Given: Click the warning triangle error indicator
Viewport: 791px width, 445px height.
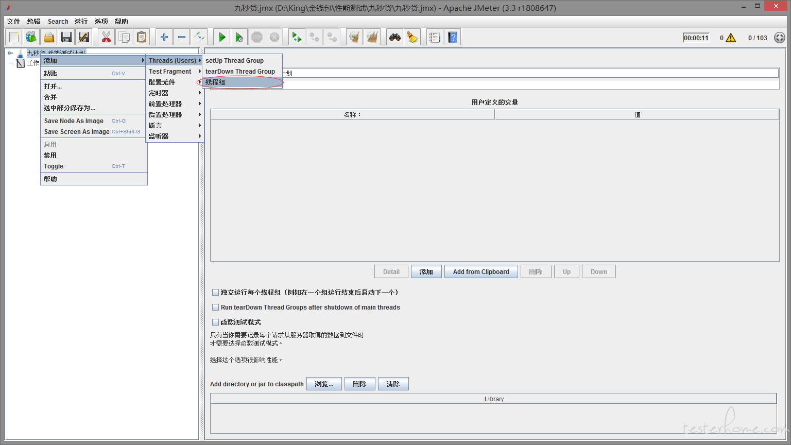Looking at the screenshot, I should (731, 38).
